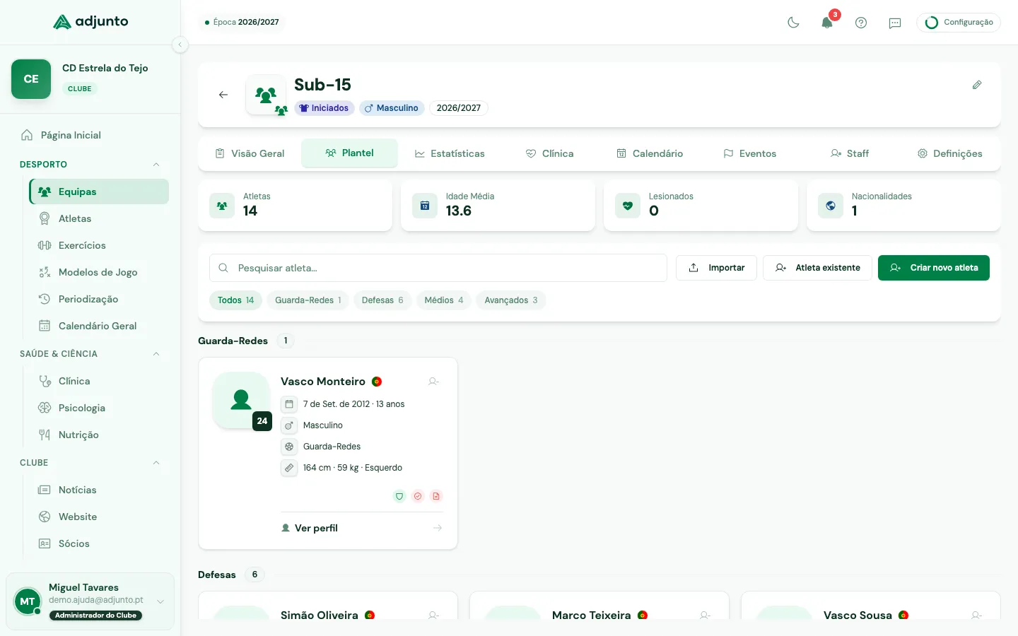Image resolution: width=1018 pixels, height=636 pixels.
Task: Open Equipas in sidebar
Action: [99, 192]
